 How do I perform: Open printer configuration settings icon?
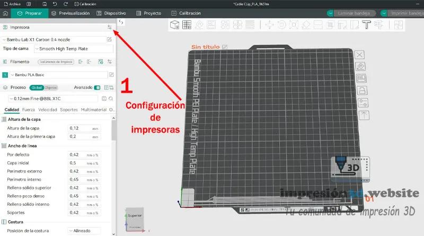click(x=109, y=27)
